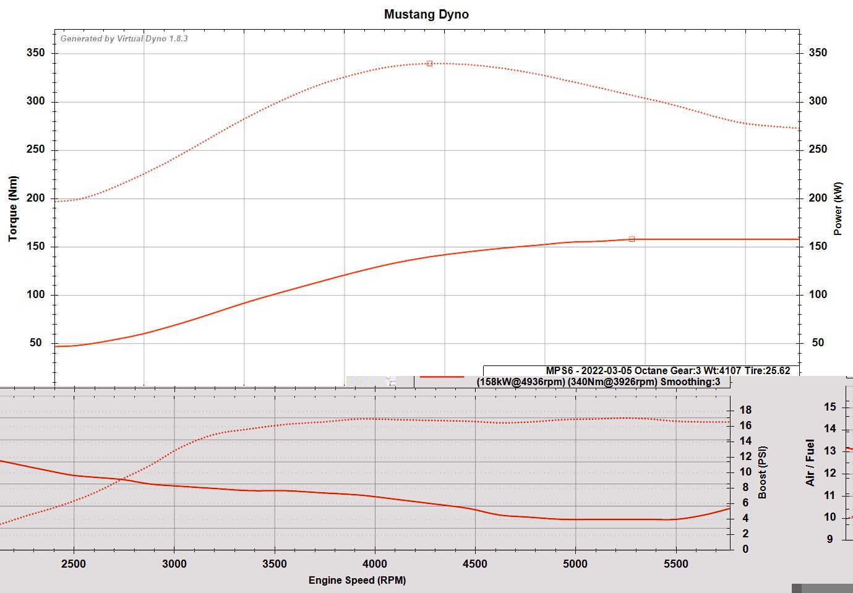
Task: Click the 3000 RPM tick label
Action: (174, 564)
